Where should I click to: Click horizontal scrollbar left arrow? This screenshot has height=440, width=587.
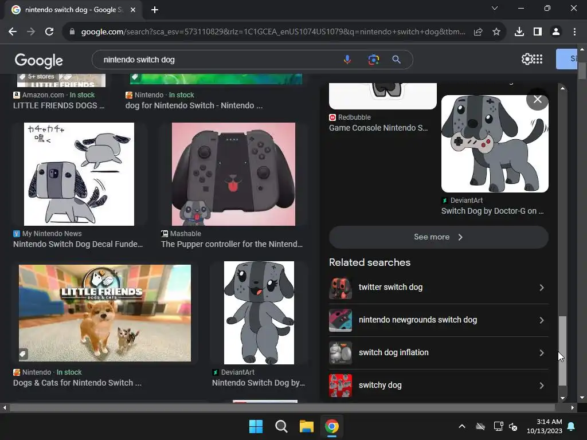tap(5, 407)
